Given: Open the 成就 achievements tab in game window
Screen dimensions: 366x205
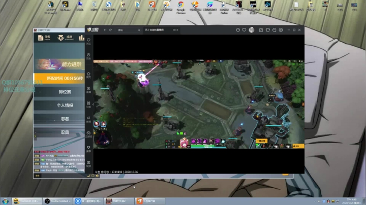Looking at the screenshot, I should pyautogui.click(x=66, y=38).
